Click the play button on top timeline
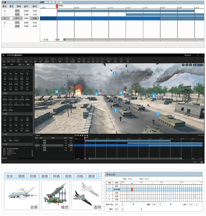 coord(53,2)
